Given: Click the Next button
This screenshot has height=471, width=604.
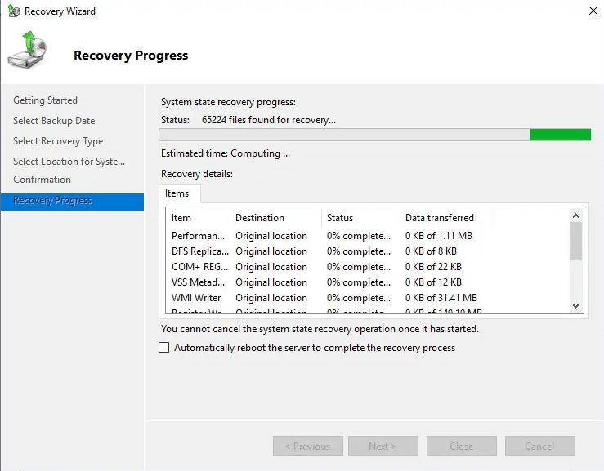Looking at the screenshot, I should [x=383, y=447].
